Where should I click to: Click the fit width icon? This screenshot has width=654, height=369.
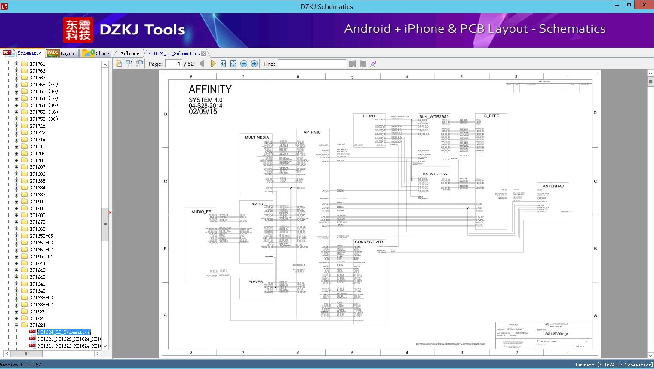(x=223, y=64)
